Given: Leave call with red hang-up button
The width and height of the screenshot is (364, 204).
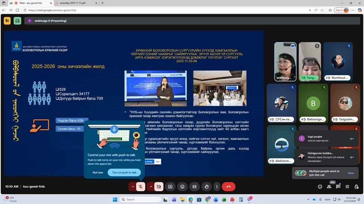Looking at the screenshot, I should 228,187.
